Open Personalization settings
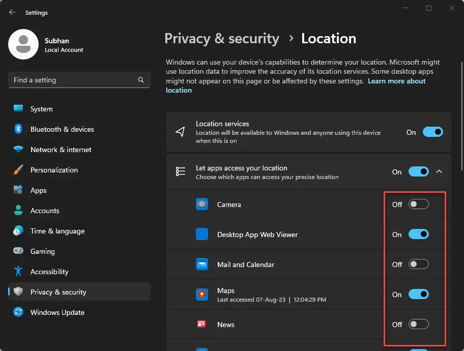Screen dimensions: 464x351 click(x=79, y=170)
